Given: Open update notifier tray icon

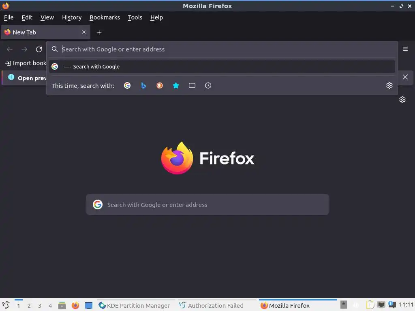Looking at the screenshot, I should pos(392,305).
